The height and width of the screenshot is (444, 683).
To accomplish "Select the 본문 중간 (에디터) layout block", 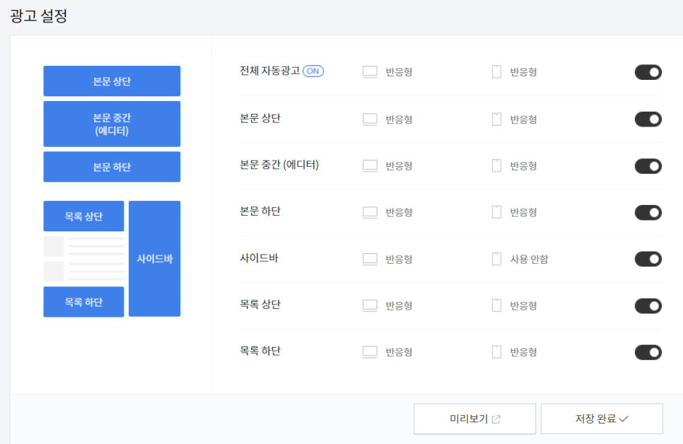I will (112, 124).
